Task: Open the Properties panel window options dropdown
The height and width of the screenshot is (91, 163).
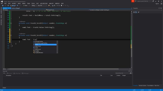Action: pos(159,8)
